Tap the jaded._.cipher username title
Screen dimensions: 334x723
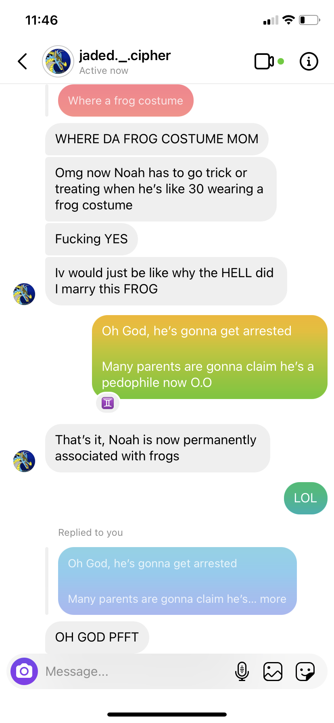(x=125, y=56)
